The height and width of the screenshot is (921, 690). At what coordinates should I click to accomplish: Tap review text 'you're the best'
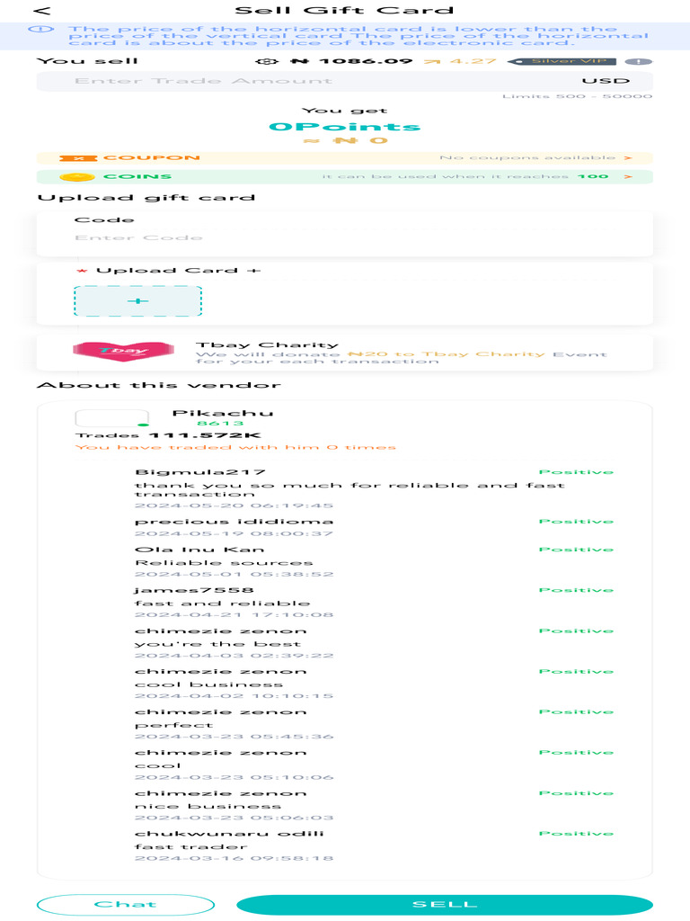[217, 644]
